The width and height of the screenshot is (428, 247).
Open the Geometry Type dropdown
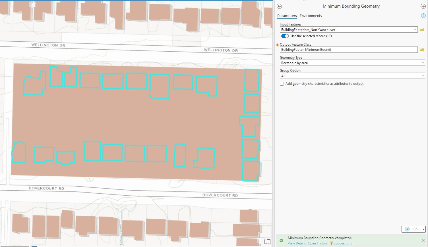tap(423, 63)
